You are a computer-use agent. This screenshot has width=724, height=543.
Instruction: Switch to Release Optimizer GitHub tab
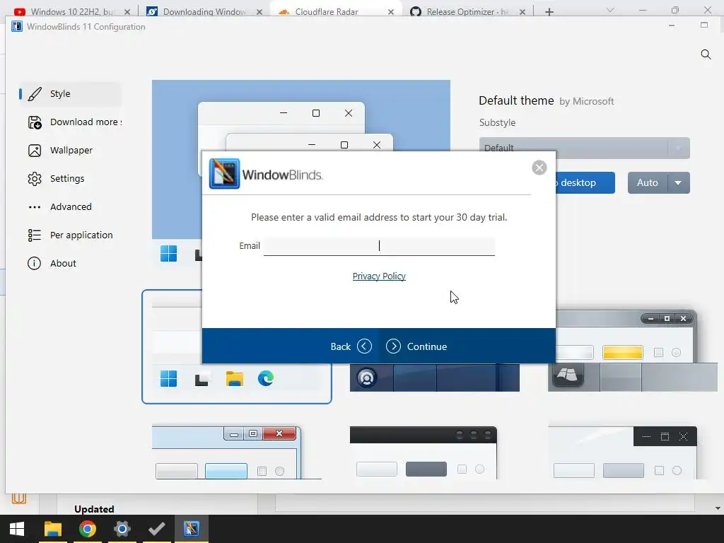tap(467, 11)
